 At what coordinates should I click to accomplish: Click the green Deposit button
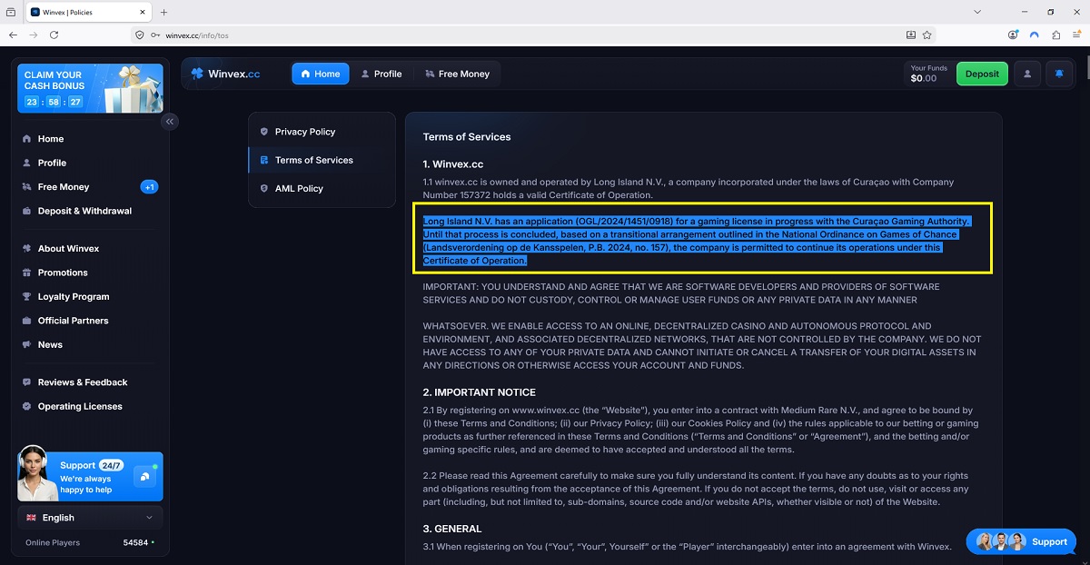tap(982, 74)
